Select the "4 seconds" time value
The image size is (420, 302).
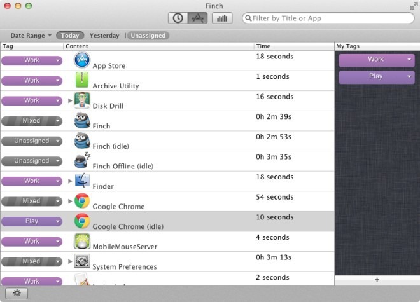click(x=272, y=237)
